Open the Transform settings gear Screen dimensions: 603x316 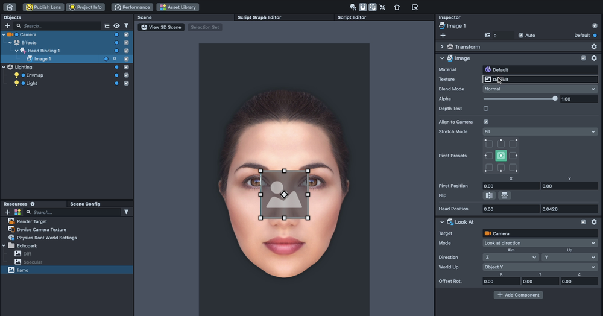click(x=594, y=47)
